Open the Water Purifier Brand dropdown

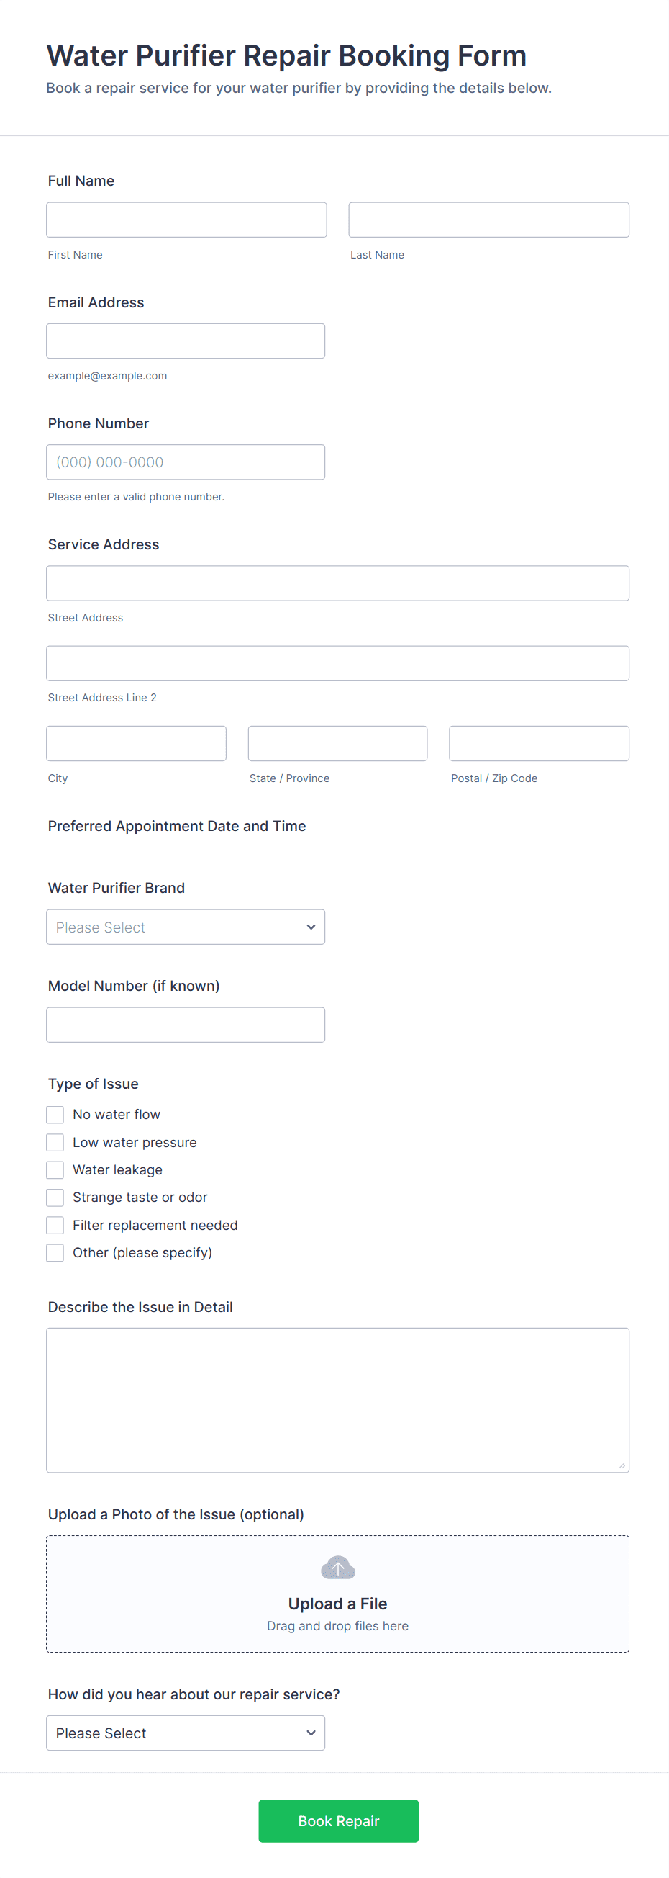click(186, 927)
